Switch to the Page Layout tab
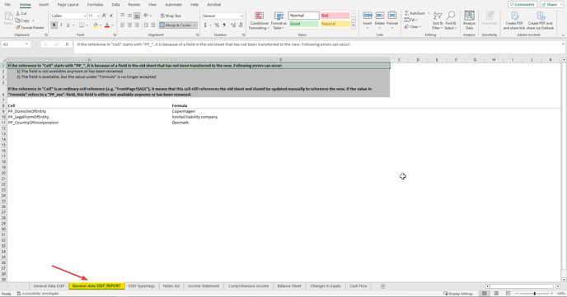Image resolution: width=567 pixels, height=297 pixels. 68,5
